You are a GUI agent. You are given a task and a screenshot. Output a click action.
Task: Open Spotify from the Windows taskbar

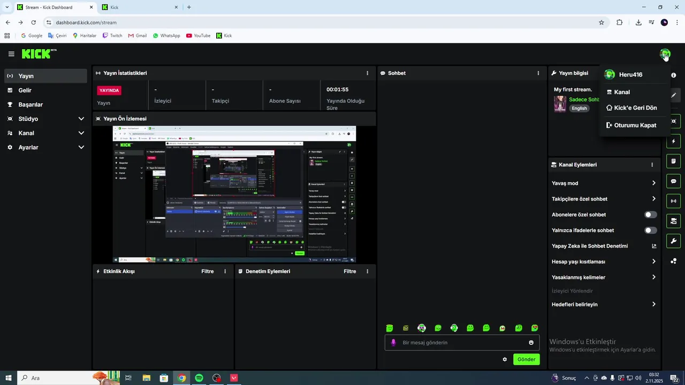(x=199, y=378)
